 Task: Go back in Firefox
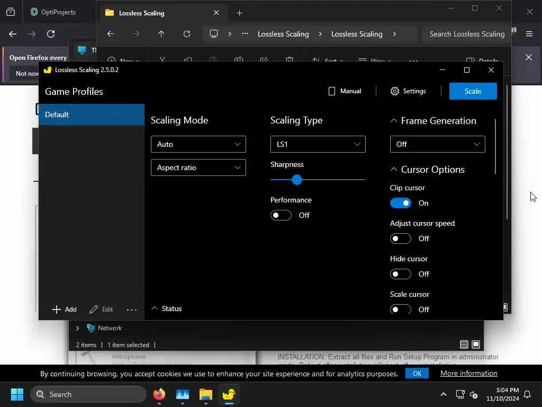[13, 34]
